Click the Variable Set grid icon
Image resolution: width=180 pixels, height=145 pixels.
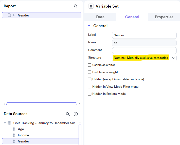coord(91,6)
